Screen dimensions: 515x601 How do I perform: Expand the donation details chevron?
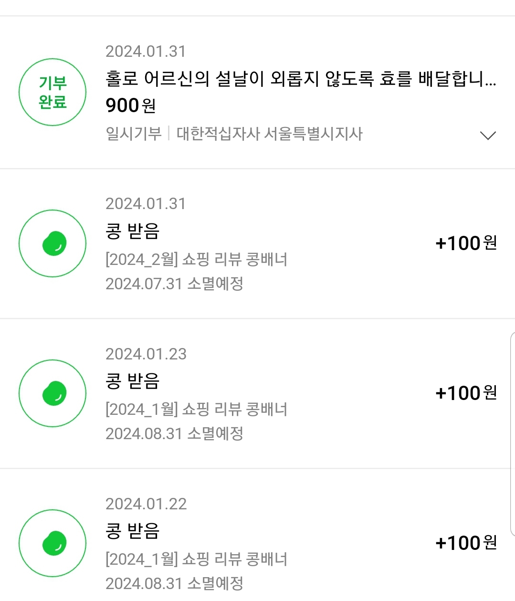(x=487, y=136)
